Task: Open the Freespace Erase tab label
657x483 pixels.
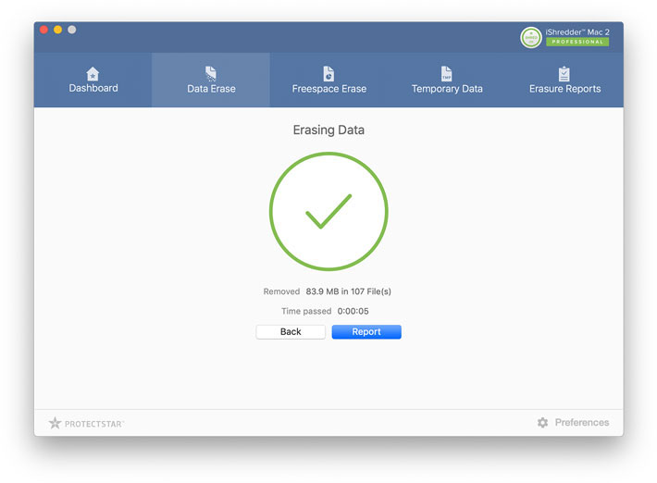Action: click(x=328, y=89)
